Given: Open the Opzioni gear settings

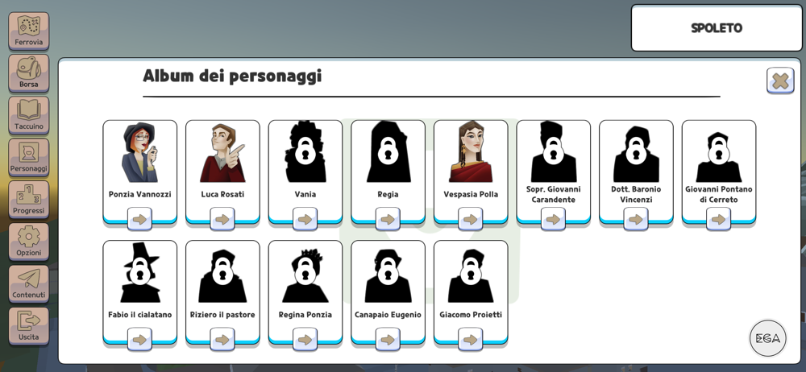Looking at the screenshot, I should coord(29,242).
